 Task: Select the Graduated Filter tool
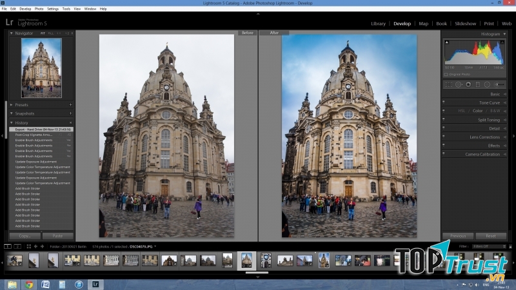tap(478, 84)
